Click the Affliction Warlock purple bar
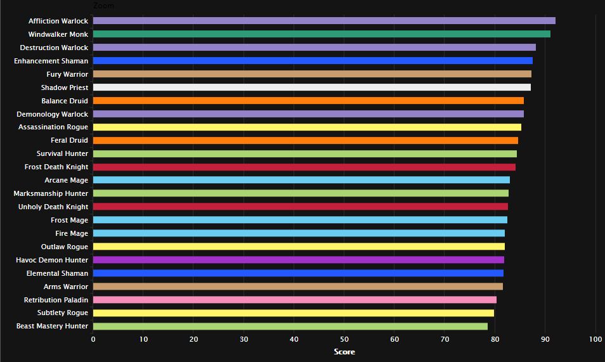Screen dimensions: 605x362 (324, 21)
